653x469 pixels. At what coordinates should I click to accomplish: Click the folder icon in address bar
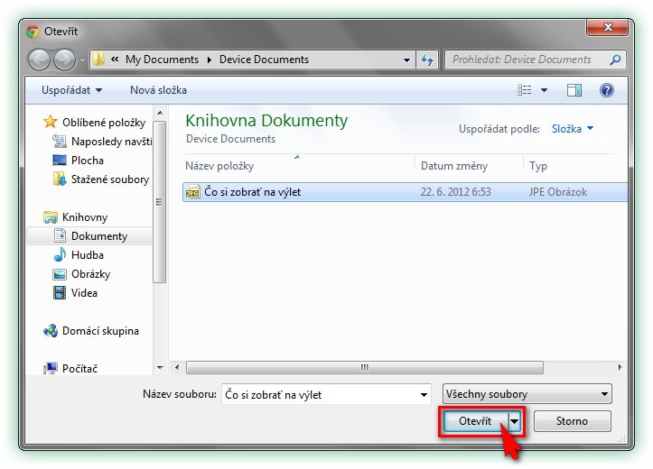point(98,60)
